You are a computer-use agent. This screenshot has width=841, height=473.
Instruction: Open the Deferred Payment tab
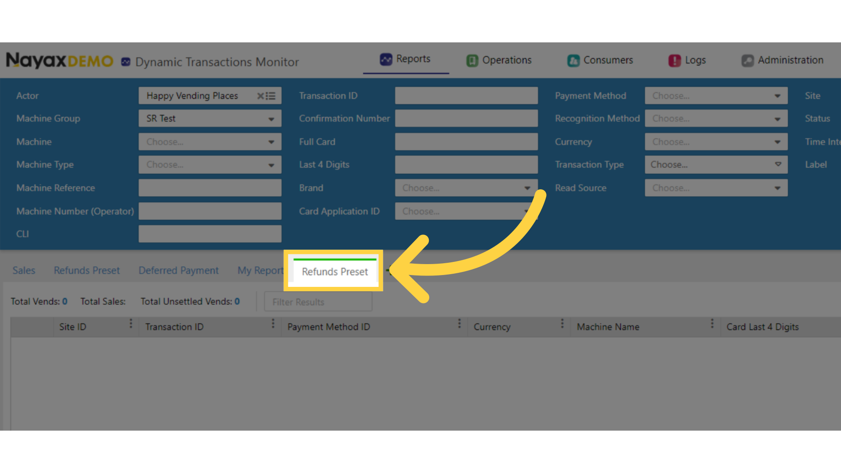pyautogui.click(x=178, y=271)
